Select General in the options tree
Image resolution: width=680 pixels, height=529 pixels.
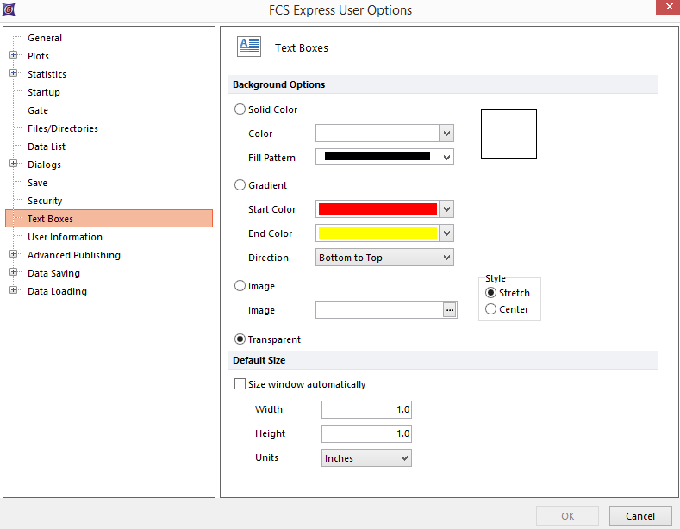(x=45, y=38)
